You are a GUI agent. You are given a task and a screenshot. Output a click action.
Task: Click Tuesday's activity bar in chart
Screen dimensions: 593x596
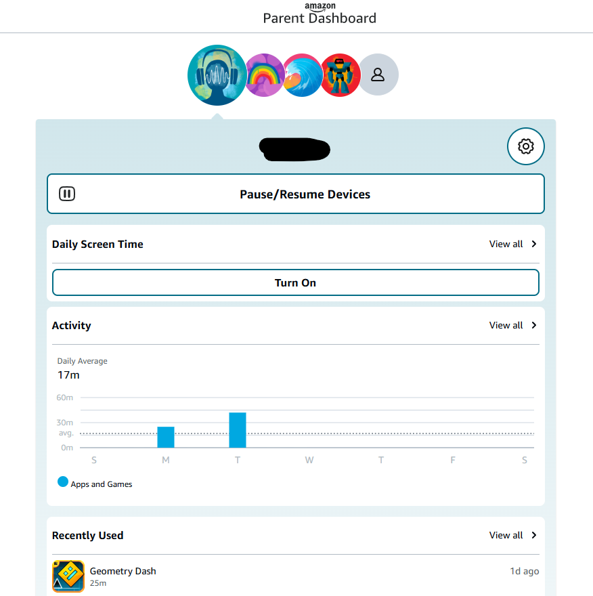(238, 430)
